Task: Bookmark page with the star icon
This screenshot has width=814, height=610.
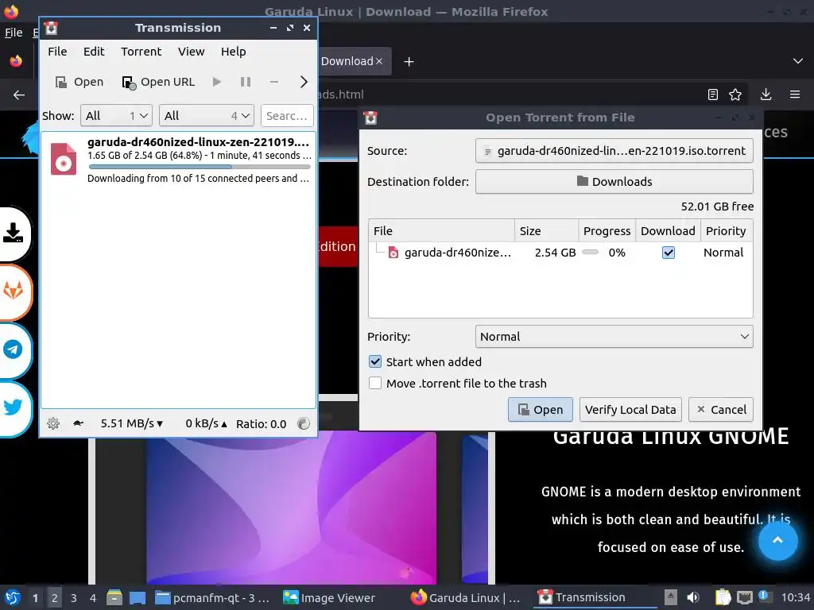Action: [x=735, y=95]
